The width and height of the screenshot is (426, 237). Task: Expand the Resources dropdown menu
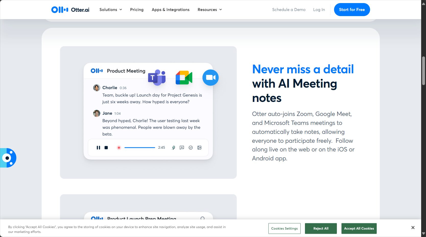(210, 10)
